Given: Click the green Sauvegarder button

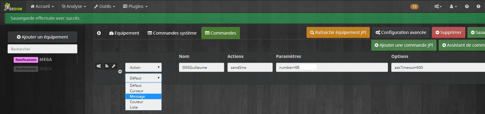Looking at the screenshot, I should pos(476,32).
